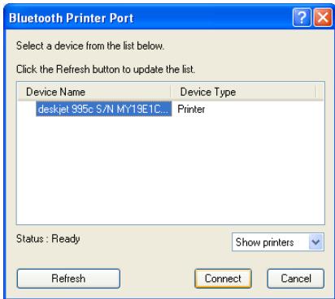335x299 pixels.
Task: Close the dialog with the red X
Action: coord(323,18)
